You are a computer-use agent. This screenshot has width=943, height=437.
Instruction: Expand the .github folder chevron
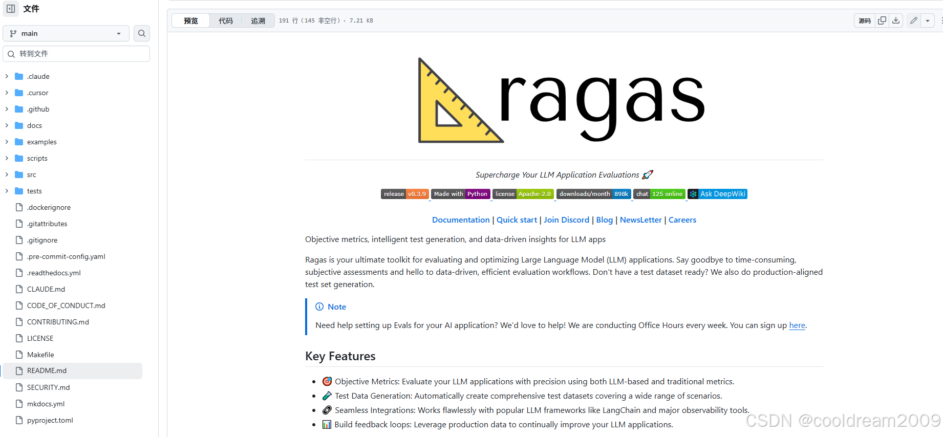click(7, 109)
